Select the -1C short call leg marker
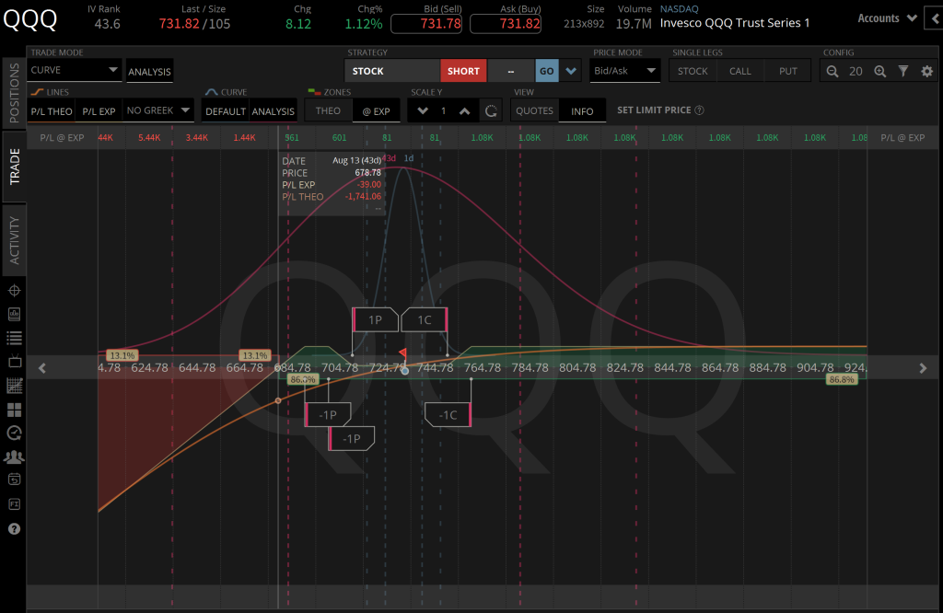This screenshot has width=943, height=613. (448, 415)
